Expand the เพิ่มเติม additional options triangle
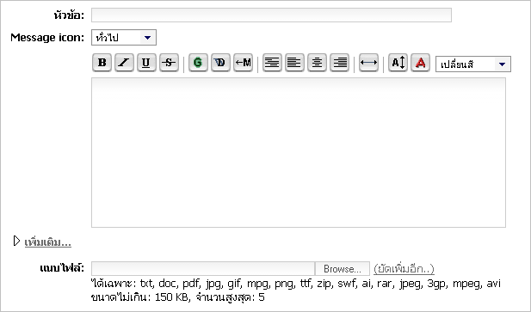Screen dimensions: 531x312 coord(16,241)
